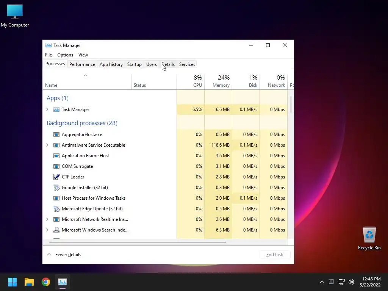Viewport: 388px width, 291px height.
Task: Select the 6.3 MB memory cell
Action: [x=218, y=230]
